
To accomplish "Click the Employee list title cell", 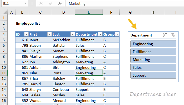I will [28, 23].
